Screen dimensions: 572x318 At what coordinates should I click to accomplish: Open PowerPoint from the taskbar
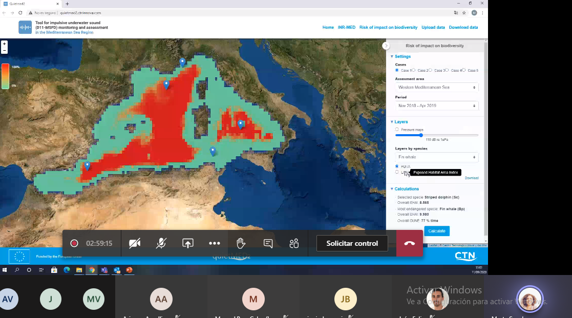pos(129,270)
